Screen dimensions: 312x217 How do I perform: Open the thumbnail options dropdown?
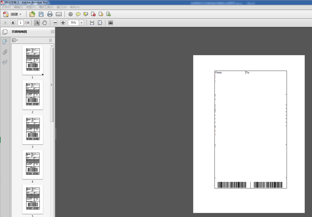14,41
